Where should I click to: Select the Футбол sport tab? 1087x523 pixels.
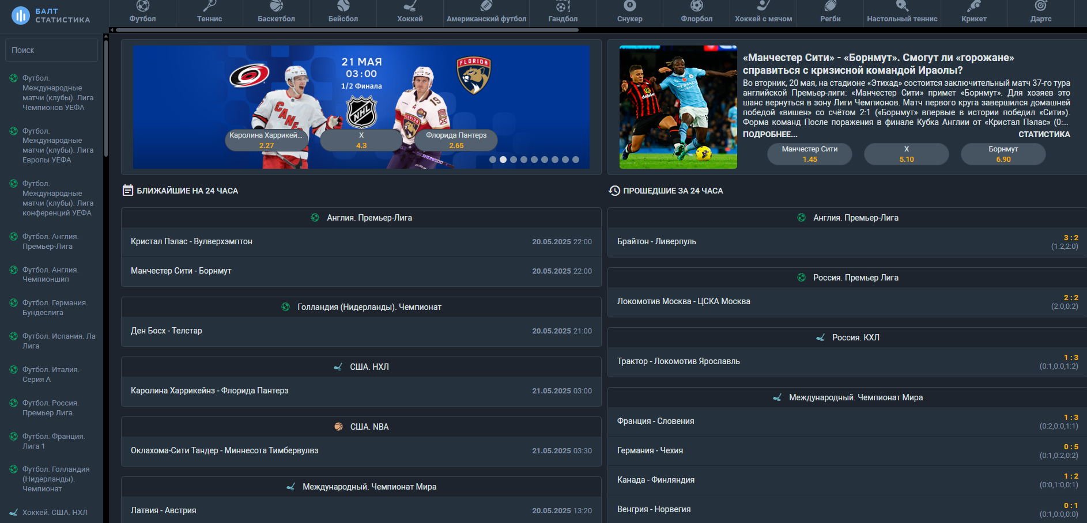click(x=142, y=13)
